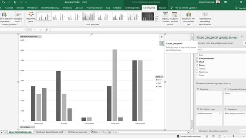Uncheck the Округ field checkbox

[x=197, y=65]
